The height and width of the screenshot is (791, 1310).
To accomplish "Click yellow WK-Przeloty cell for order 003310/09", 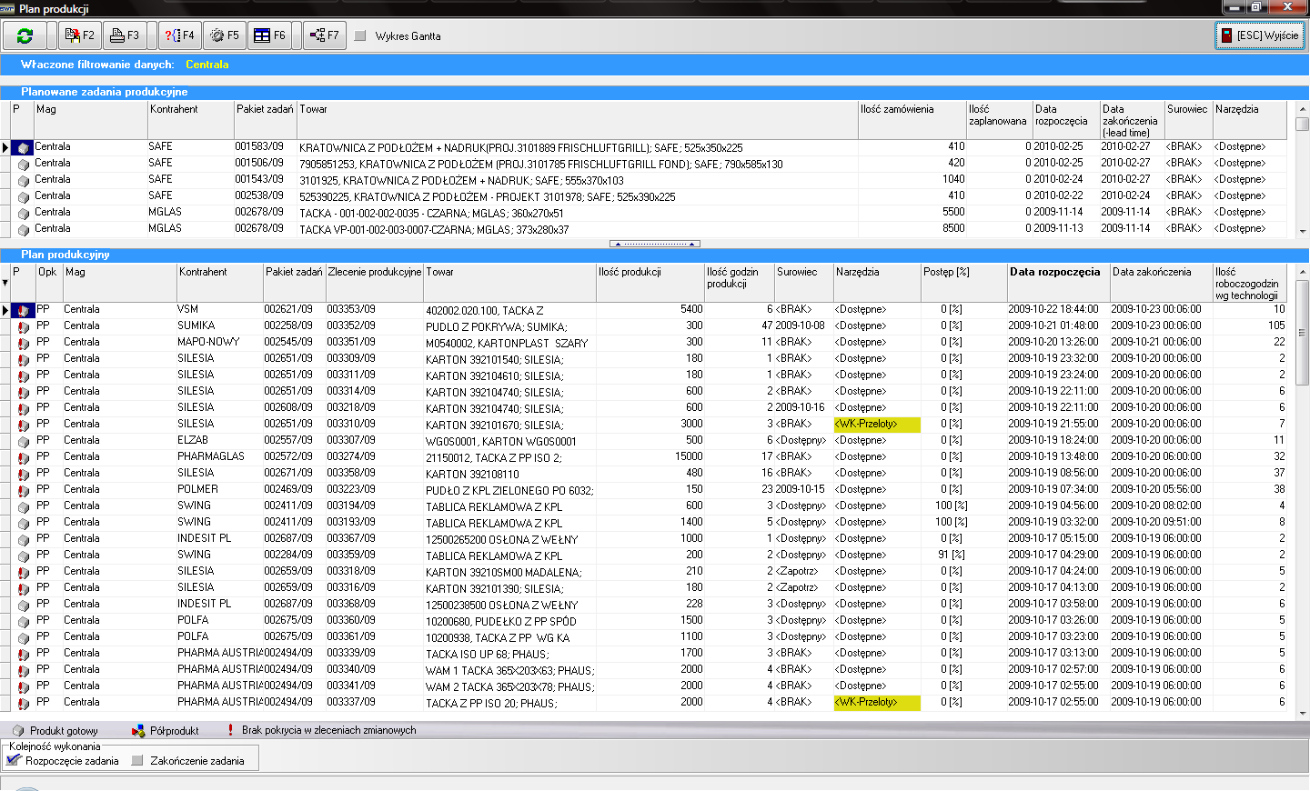I will 876,424.
